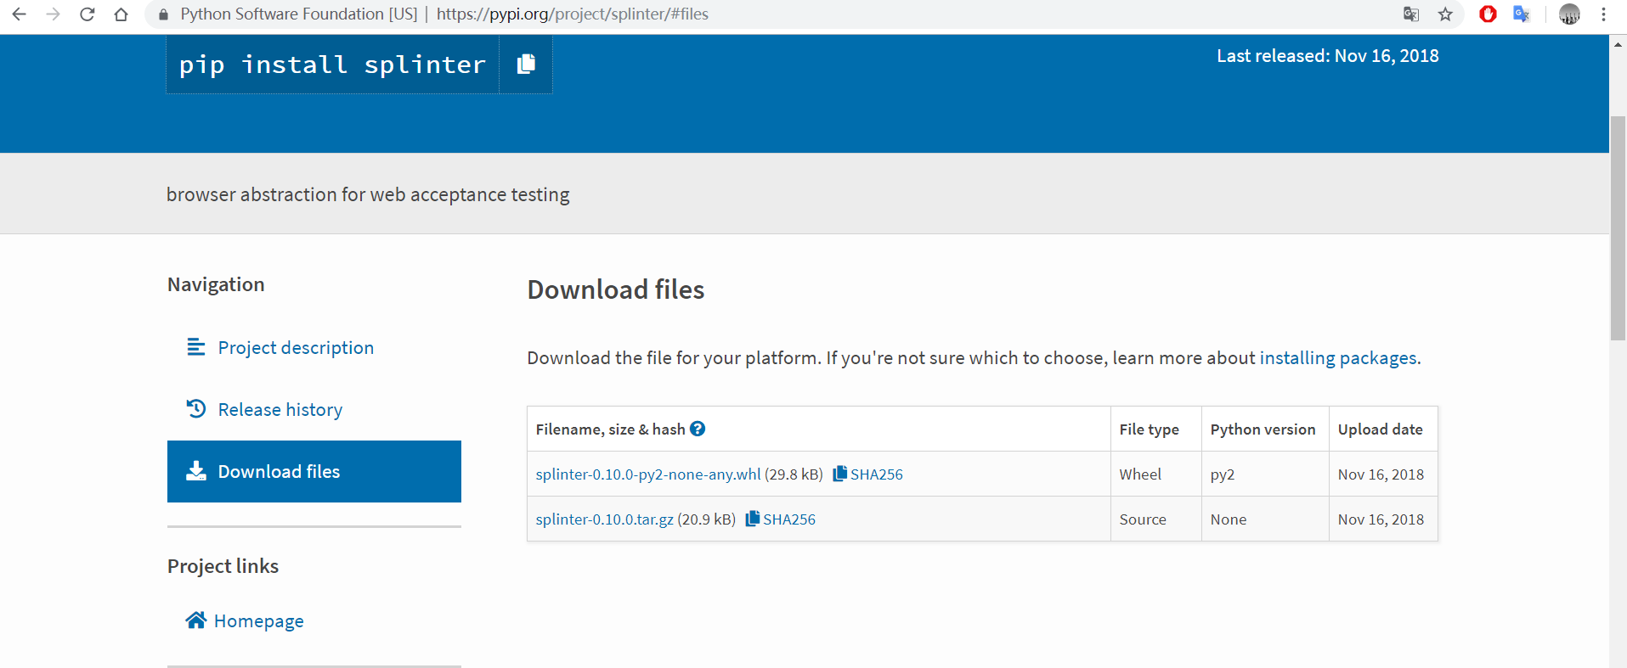Image resolution: width=1627 pixels, height=668 pixels.
Task: Switch to the Download files section
Action: 279,471
